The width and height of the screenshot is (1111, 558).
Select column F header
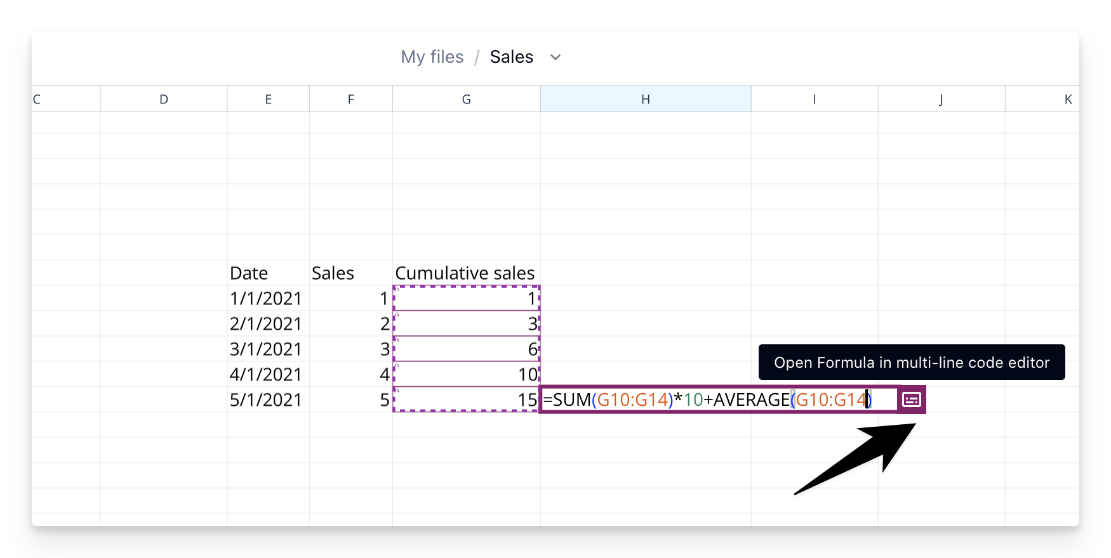click(350, 99)
